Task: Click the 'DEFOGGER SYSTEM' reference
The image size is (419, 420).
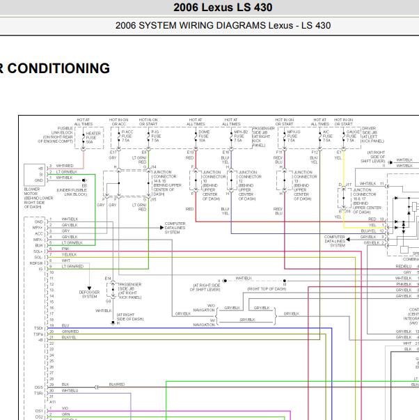Action: click(89, 295)
